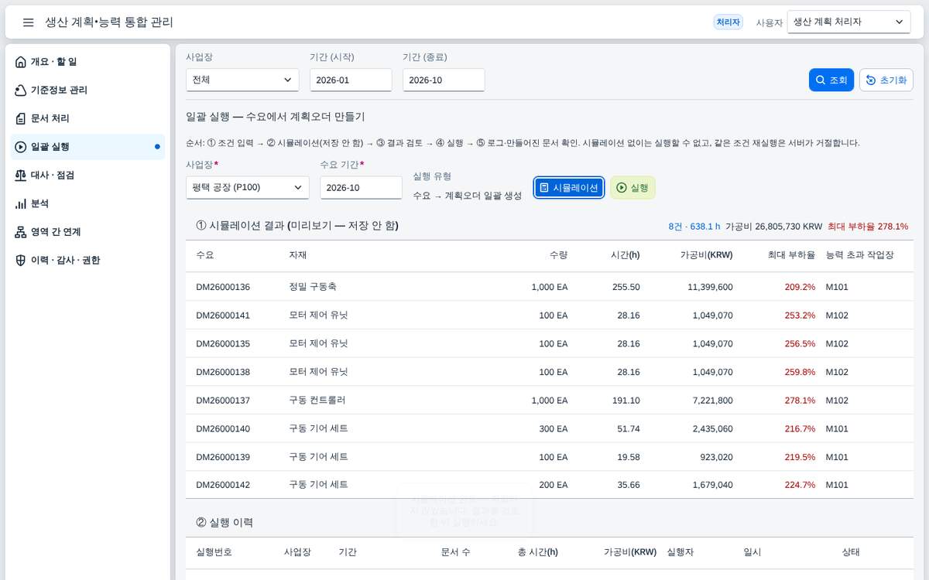
Task: Click the 기준정보 관리 sidebar icon
Action: (x=21, y=90)
